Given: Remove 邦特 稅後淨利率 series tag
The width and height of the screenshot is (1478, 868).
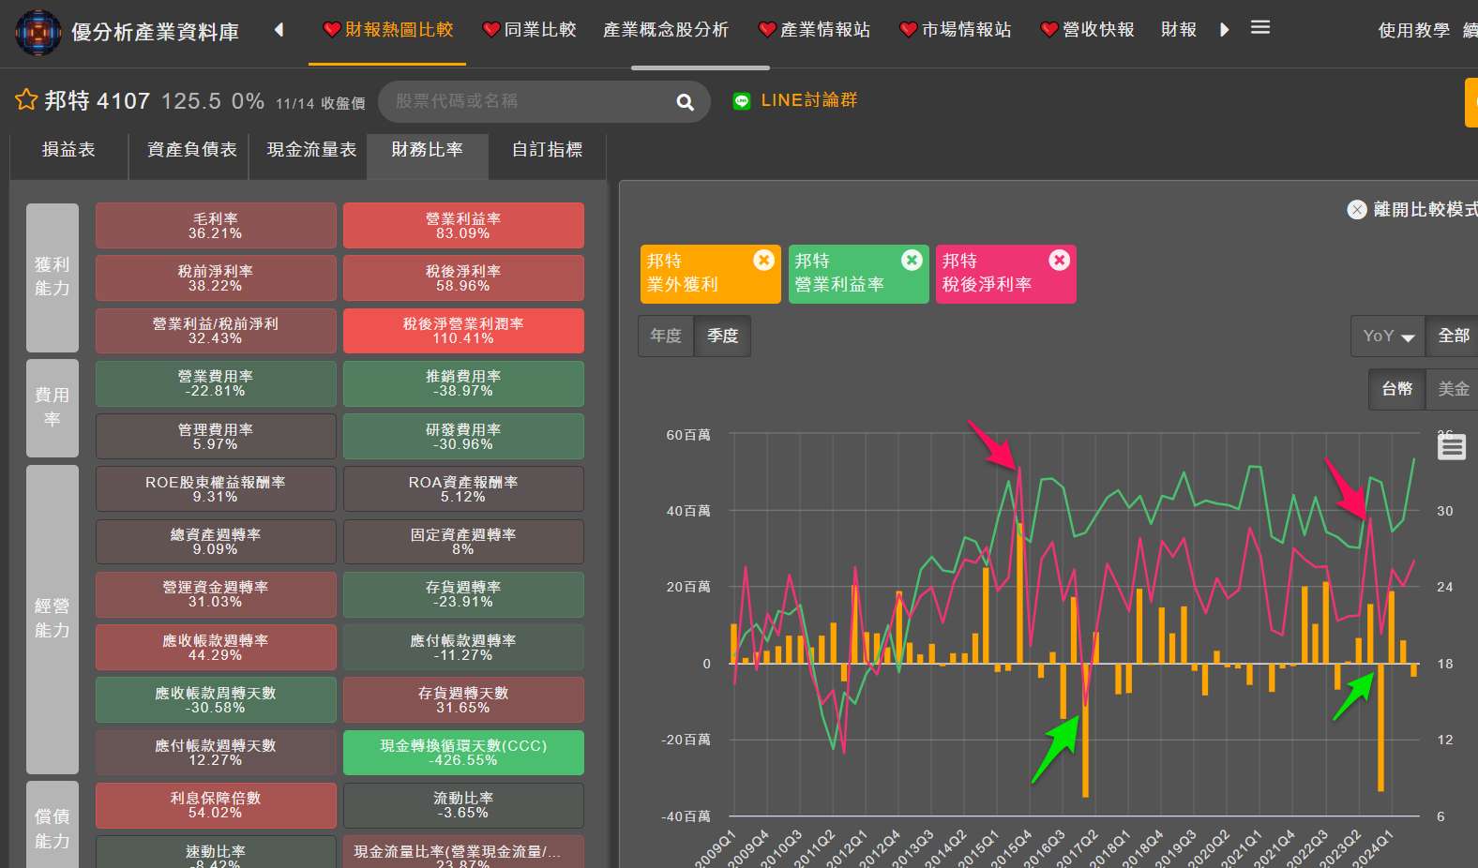Looking at the screenshot, I should (1059, 260).
